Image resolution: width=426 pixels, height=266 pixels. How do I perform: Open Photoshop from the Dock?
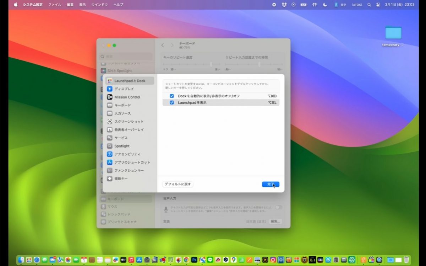click(x=194, y=260)
